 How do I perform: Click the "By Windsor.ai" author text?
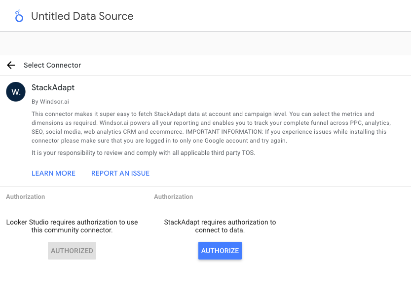pos(51,102)
